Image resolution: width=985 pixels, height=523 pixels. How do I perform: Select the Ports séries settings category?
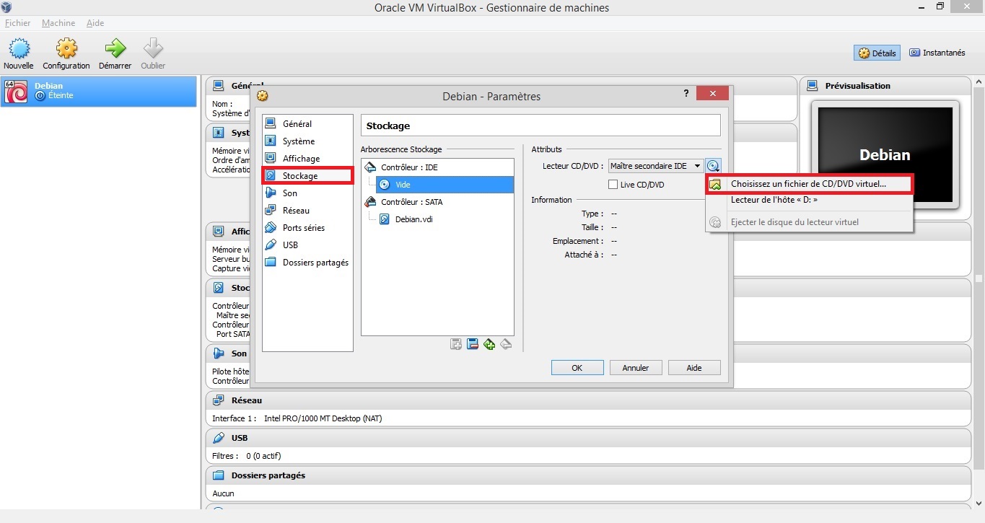click(x=307, y=228)
